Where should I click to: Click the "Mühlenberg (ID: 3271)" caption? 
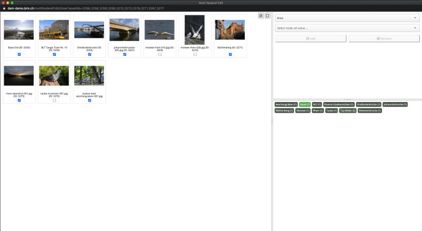[230, 47]
